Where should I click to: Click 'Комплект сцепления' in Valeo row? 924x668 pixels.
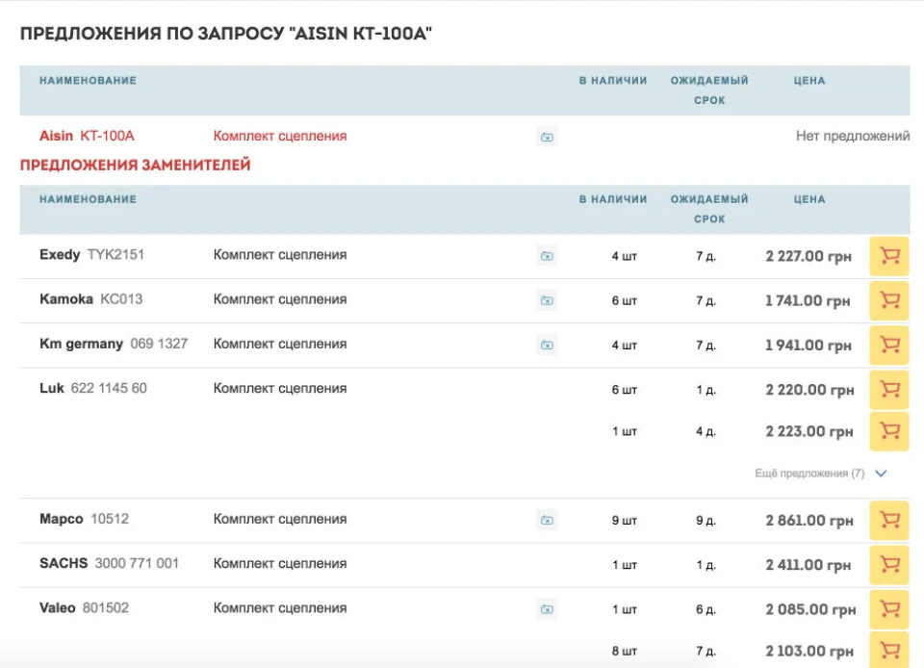point(280,608)
